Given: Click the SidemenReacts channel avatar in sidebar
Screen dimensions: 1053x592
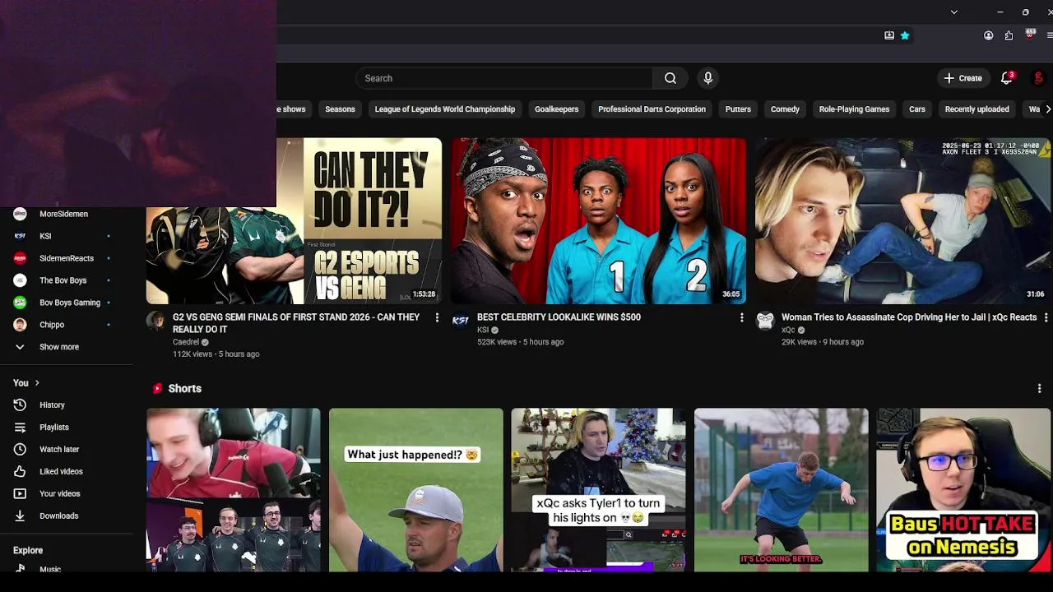Looking at the screenshot, I should point(20,258).
